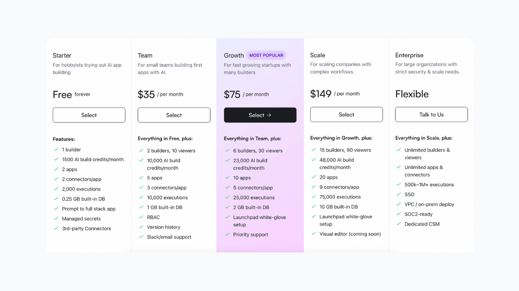This screenshot has width=519, height=291.
Task: Click the checkmark beside SSO
Action: [399, 194]
